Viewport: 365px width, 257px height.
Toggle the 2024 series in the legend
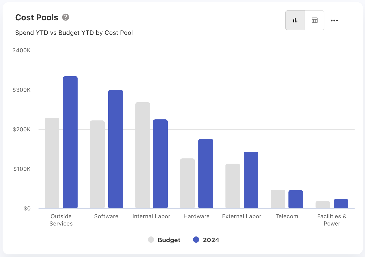click(211, 240)
